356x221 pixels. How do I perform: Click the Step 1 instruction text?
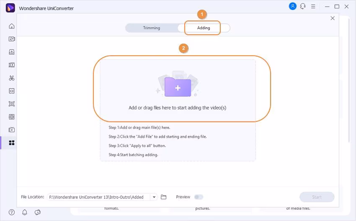click(139, 128)
